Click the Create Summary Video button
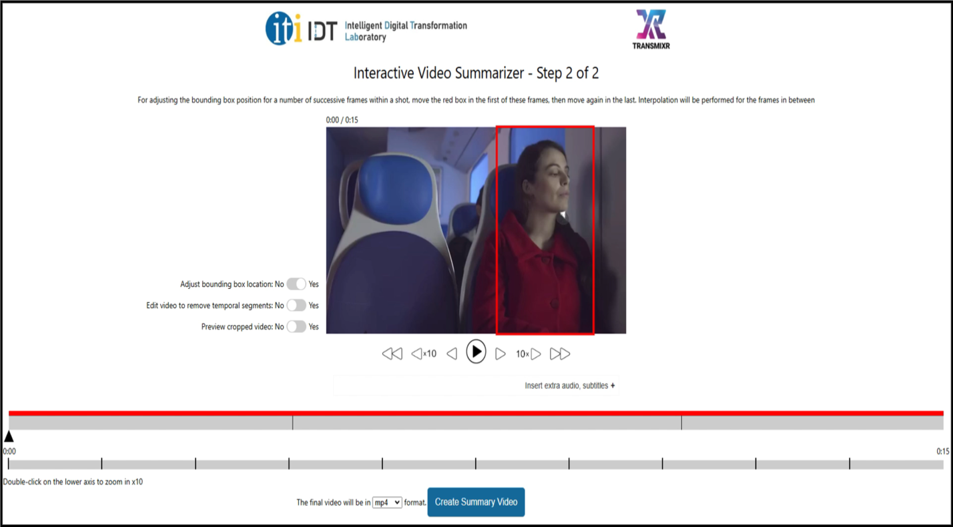The image size is (953, 527). (476, 502)
